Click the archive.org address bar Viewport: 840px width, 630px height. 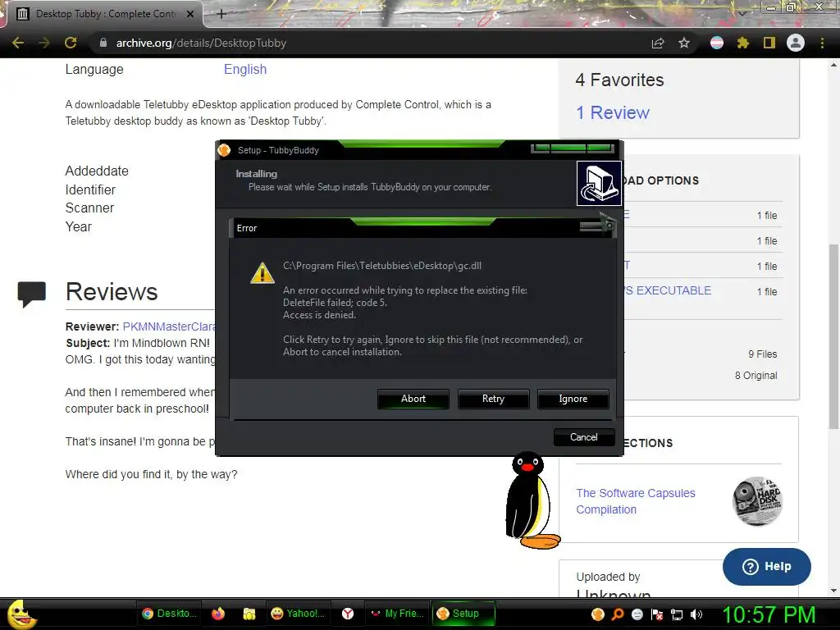click(370, 43)
